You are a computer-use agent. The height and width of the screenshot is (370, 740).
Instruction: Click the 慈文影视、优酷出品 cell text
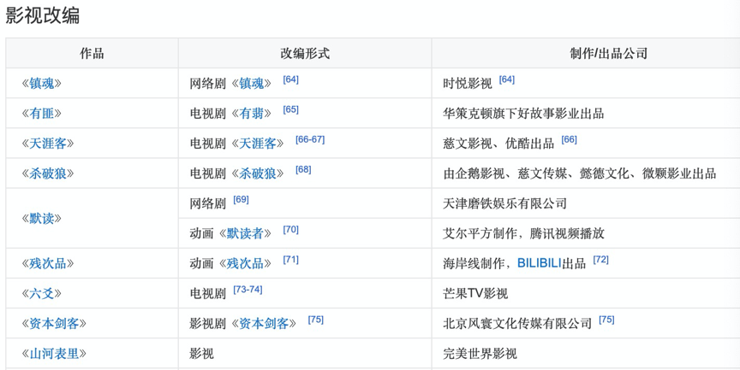(x=498, y=144)
